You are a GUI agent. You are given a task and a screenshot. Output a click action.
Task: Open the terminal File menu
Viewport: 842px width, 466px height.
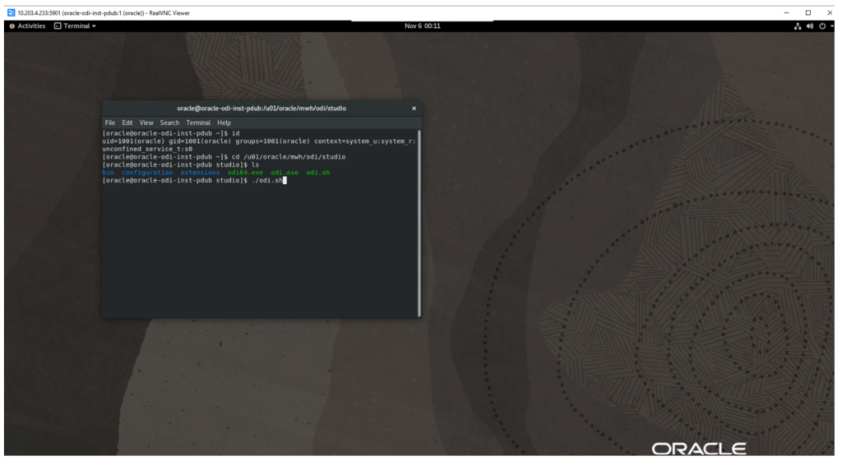click(x=110, y=122)
